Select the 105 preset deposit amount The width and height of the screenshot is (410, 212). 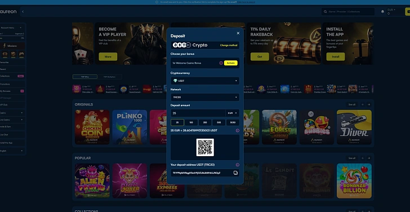[191, 122]
